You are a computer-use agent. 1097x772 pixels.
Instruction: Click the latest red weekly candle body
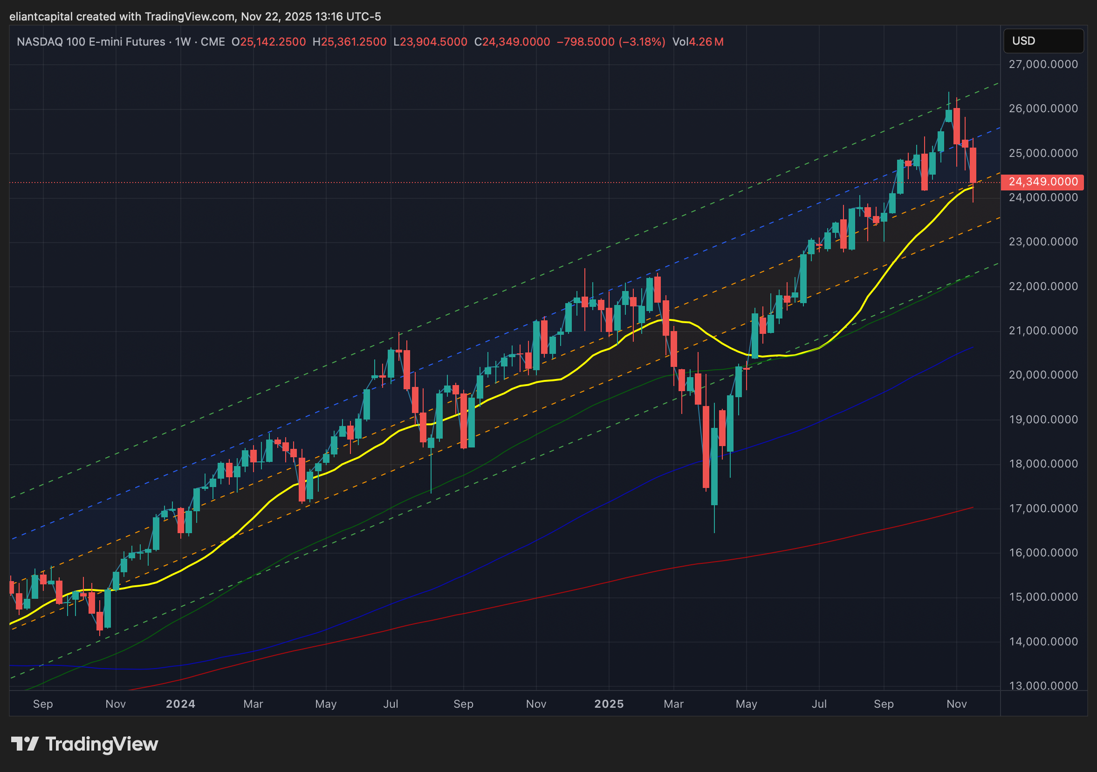click(x=973, y=165)
